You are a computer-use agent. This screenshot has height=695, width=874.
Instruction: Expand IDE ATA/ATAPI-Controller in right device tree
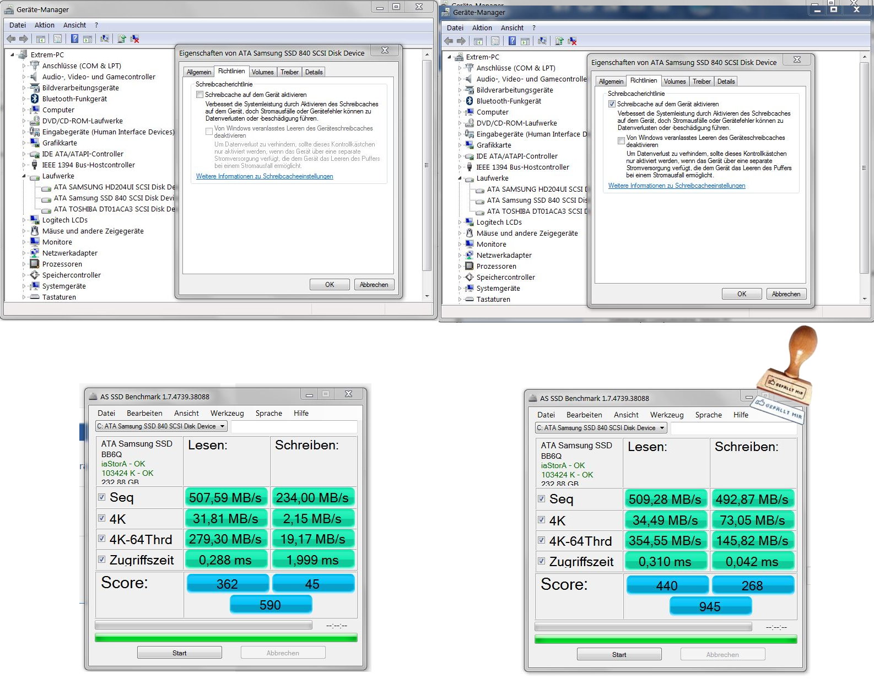pos(460,156)
